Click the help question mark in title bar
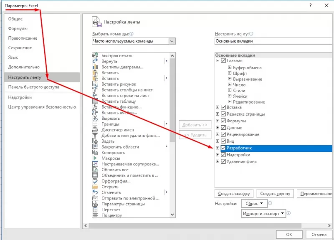Screen dimensions: 334x240 point(310,5)
